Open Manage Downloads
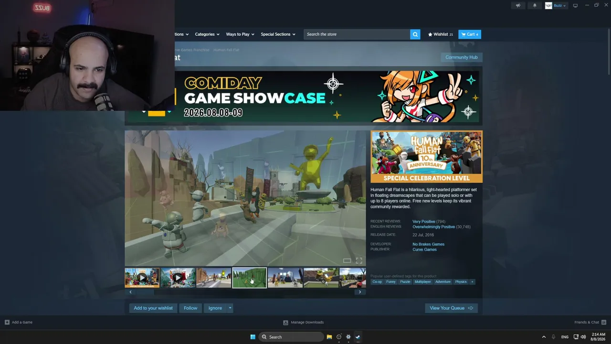Screen dimensions: 611x344 pyautogui.click(x=307, y=322)
